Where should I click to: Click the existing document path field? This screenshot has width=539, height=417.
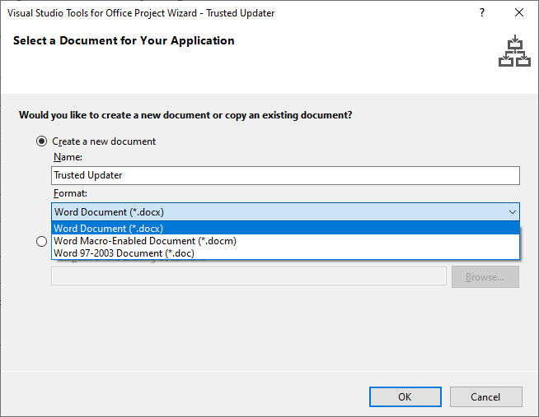pyautogui.click(x=249, y=276)
